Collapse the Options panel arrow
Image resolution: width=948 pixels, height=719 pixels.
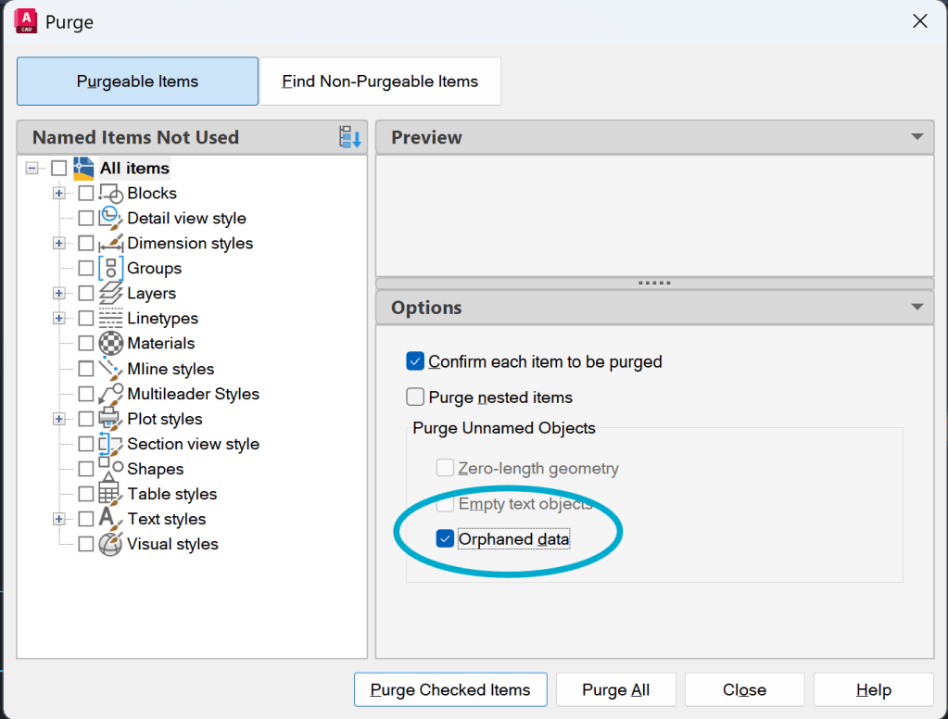[x=916, y=308]
